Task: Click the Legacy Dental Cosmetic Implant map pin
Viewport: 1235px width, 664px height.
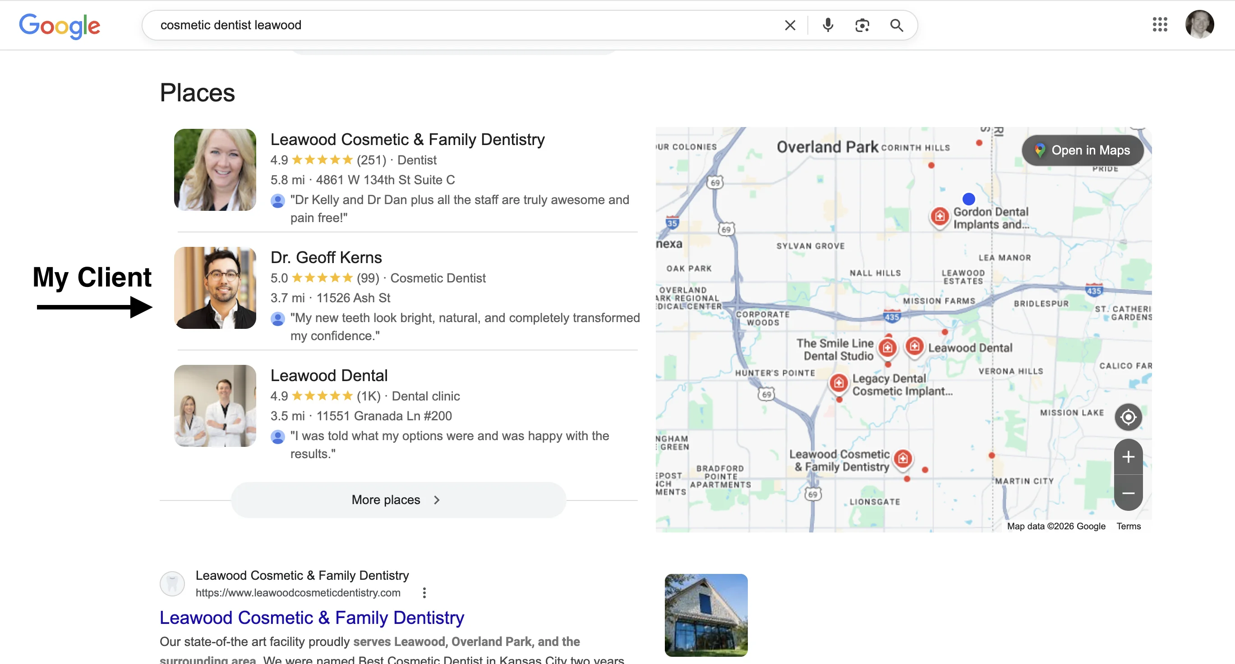Action: (x=838, y=383)
